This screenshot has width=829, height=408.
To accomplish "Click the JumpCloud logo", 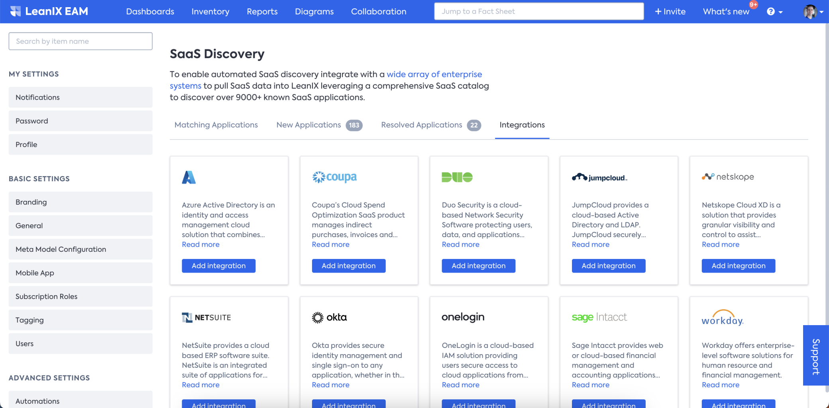I will [599, 177].
